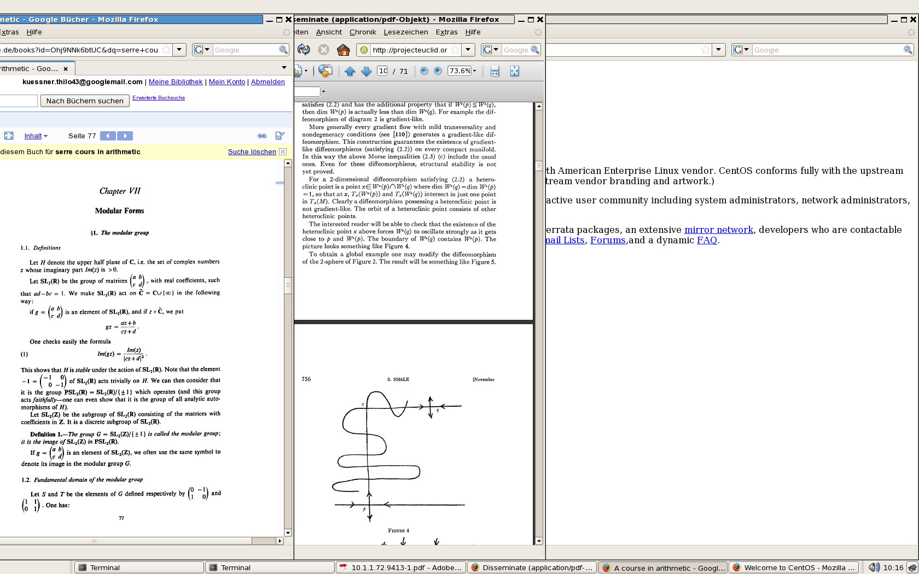Open the mirror network link
Viewport: 919px width, 574px height.
[718, 230]
